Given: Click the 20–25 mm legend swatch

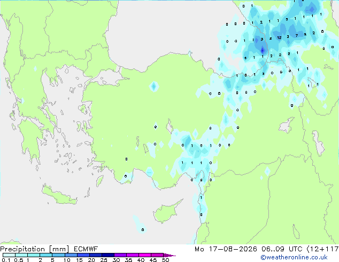Looking at the screenshot, I should [95, 255].
